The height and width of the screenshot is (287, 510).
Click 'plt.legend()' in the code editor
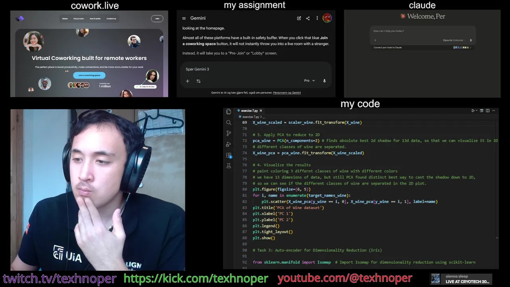(x=266, y=226)
